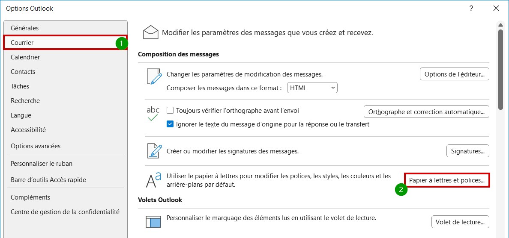Uncheck Ignorer le texte du message d'origine
The height and width of the screenshot is (238, 509).
tap(170, 124)
